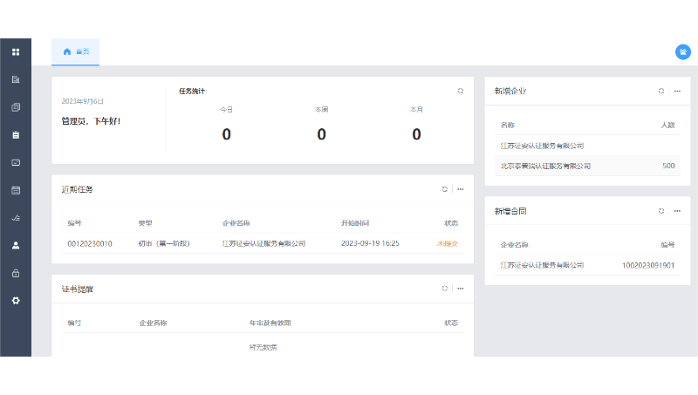Open task number 00120230010
This screenshot has width=698, height=395.
point(89,243)
